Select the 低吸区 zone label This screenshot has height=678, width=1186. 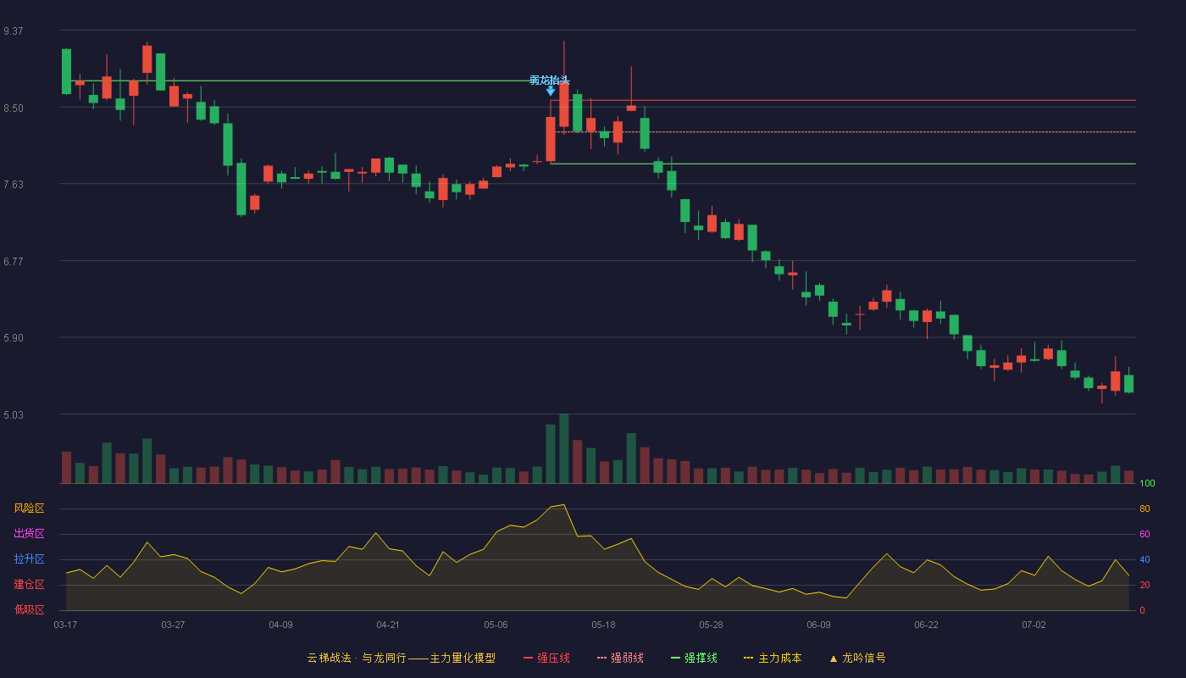click(x=29, y=609)
